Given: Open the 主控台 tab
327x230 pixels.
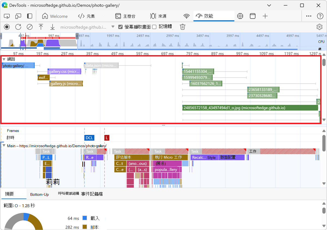Looking at the screenshot, I should pos(125,16).
